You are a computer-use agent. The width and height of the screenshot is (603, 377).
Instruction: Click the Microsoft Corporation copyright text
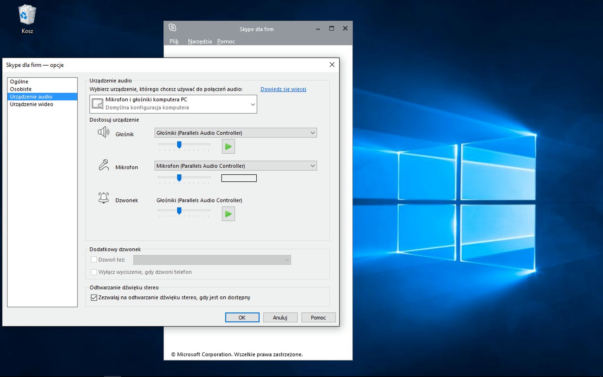(x=237, y=354)
